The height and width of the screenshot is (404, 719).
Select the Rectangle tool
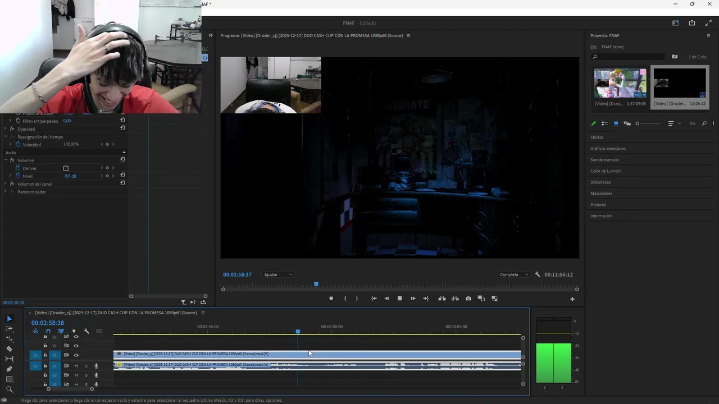coord(9,379)
